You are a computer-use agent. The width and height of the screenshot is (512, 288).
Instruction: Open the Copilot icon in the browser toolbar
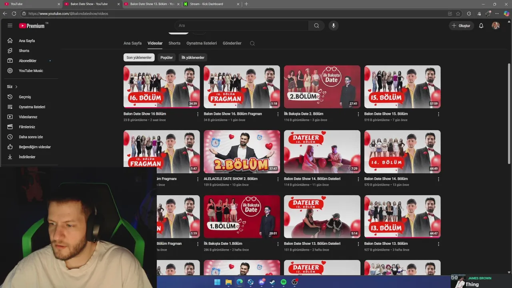coord(506,14)
